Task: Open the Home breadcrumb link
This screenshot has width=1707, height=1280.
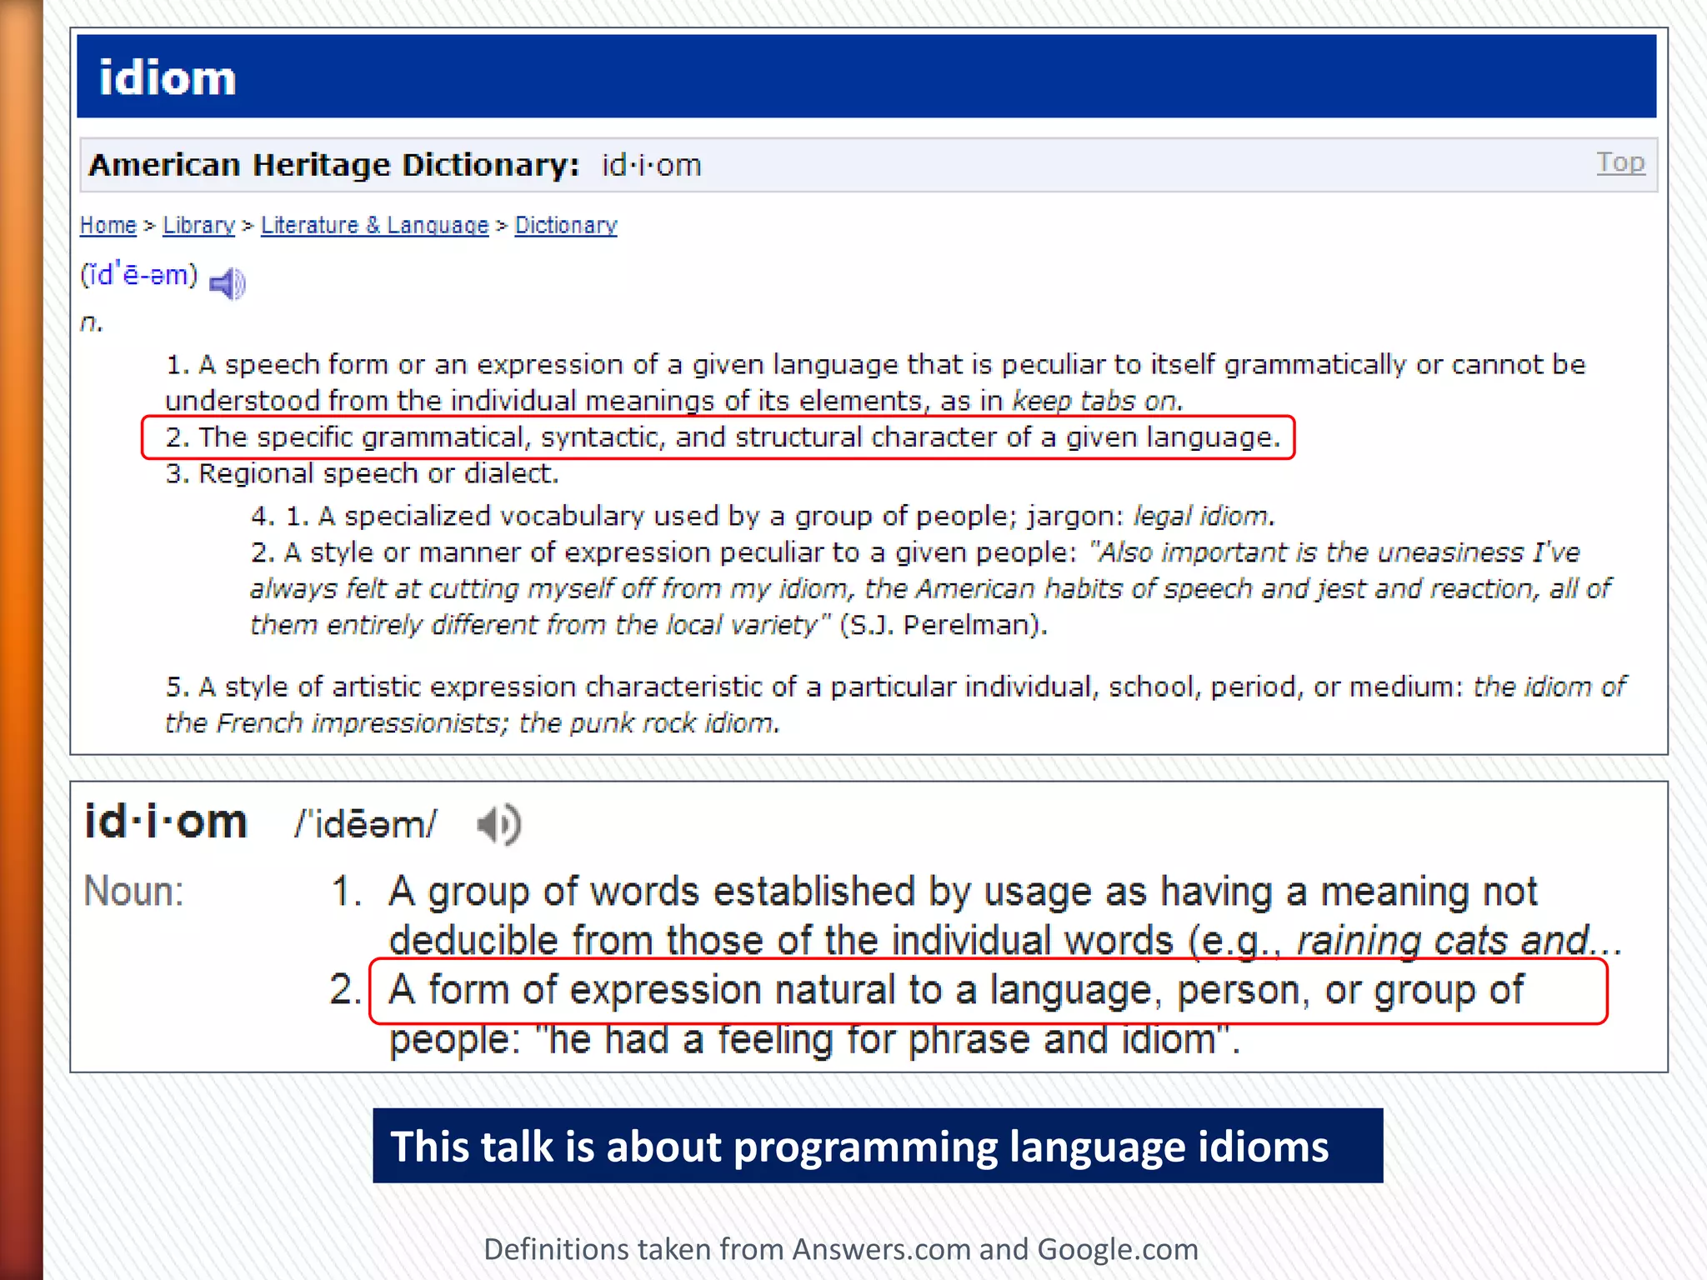Action: click(x=108, y=225)
